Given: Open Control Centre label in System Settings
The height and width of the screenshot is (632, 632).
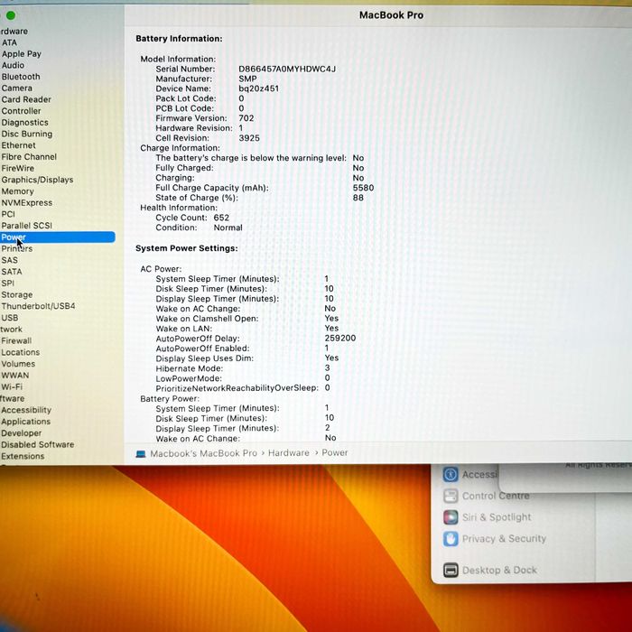Looking at the screenshot, I should 496,496.
